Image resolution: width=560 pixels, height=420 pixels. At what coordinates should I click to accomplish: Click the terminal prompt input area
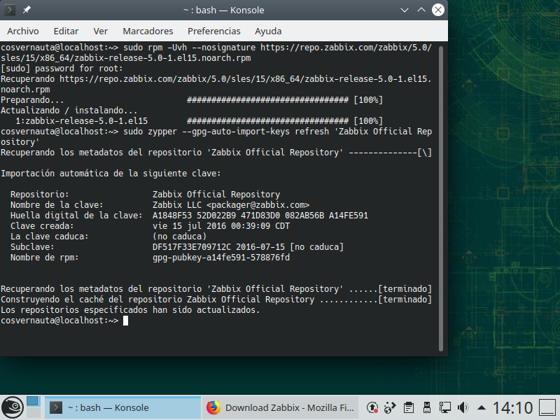[127, 320]
